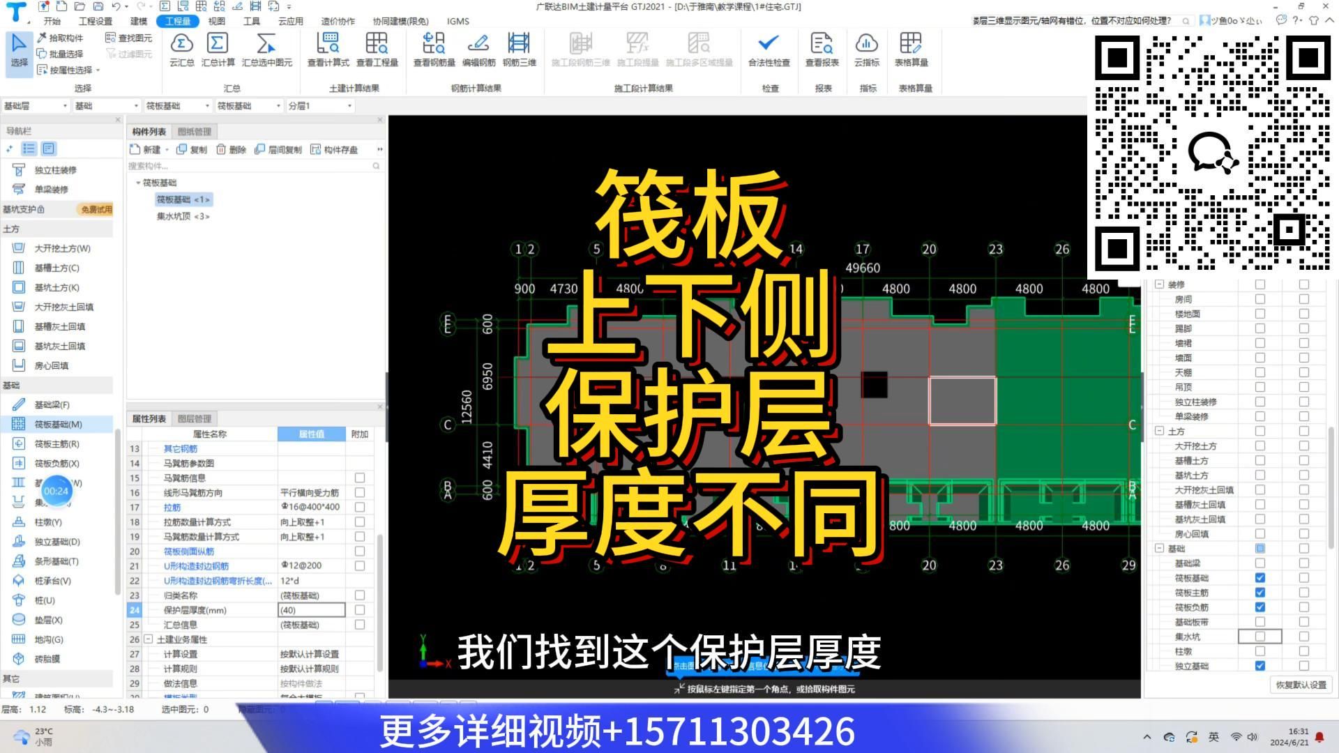Screen dimensions: 1339x753
Task: Uncheck 筏板主筋 display checkbox
Action: click(1259, 592)
